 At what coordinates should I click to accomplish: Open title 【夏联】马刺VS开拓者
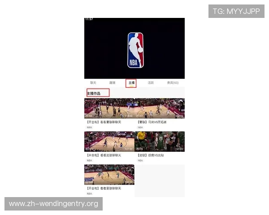coord(152,122)
